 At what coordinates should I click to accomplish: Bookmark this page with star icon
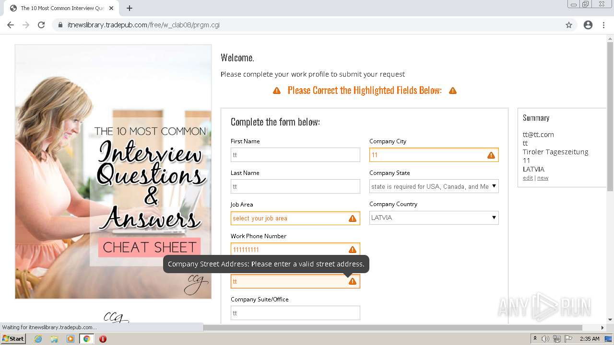pos(569,25)
